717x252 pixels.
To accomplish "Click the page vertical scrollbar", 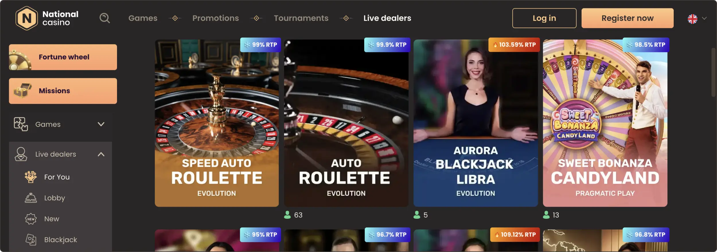I will pyautogui.click(x=714, y=73).
